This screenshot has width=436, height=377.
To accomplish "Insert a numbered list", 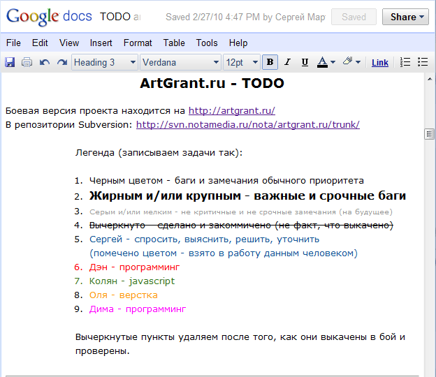I will [x=405, y=62].
